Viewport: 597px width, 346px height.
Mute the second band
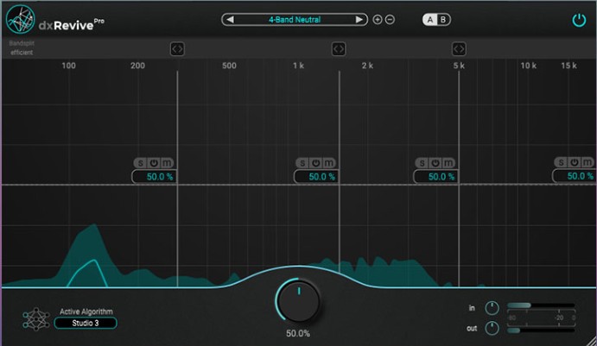pyautogui.click(x=329, y=163)
